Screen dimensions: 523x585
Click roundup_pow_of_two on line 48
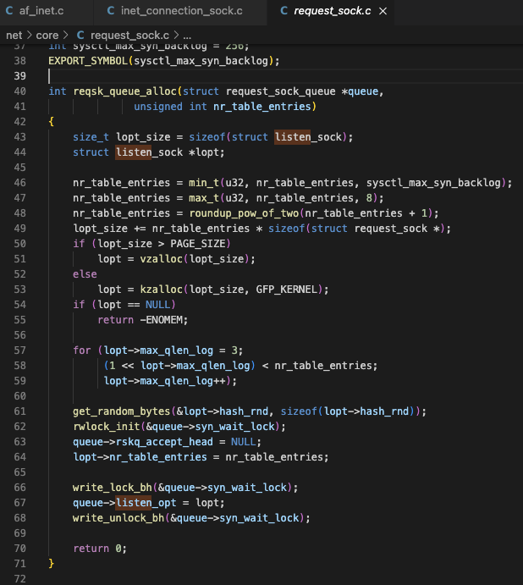pos(244,213)
